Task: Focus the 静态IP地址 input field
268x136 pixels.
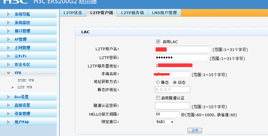Action: (172, 90)
